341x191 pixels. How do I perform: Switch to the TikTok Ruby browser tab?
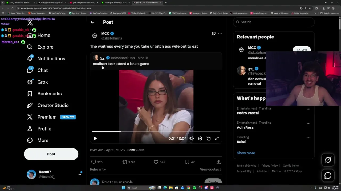click(x=52, y=3)
